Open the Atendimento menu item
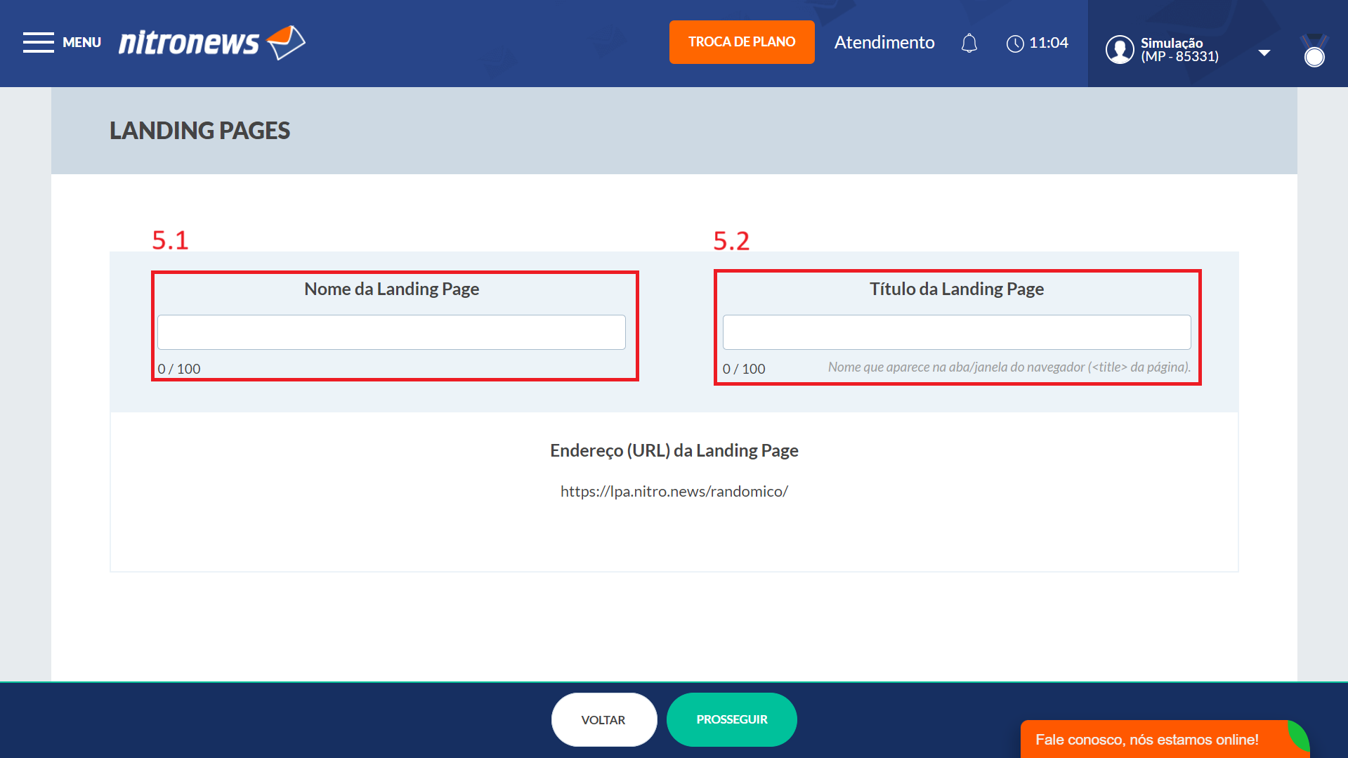Viewport: 1348px width, 758px height. tap(884, 43)
